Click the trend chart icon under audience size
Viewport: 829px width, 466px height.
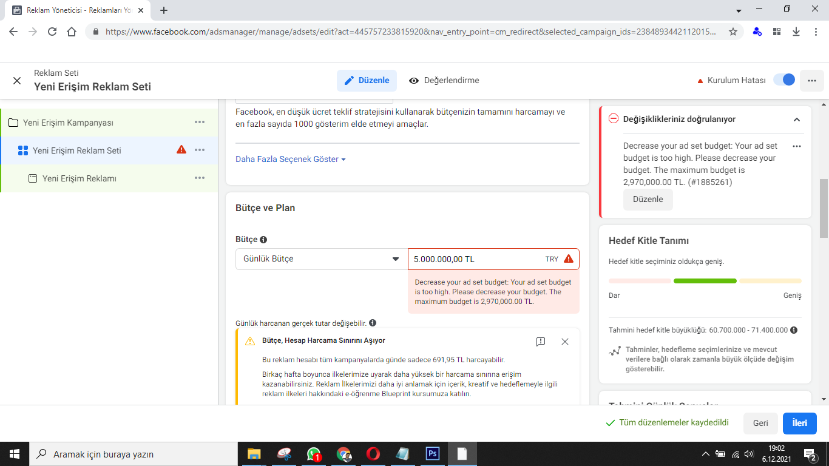(x=615, y=351)
